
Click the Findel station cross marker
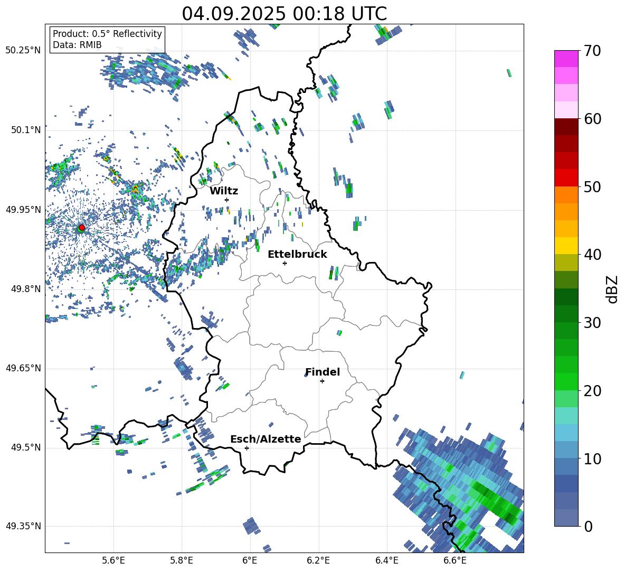tap(322, 381)
